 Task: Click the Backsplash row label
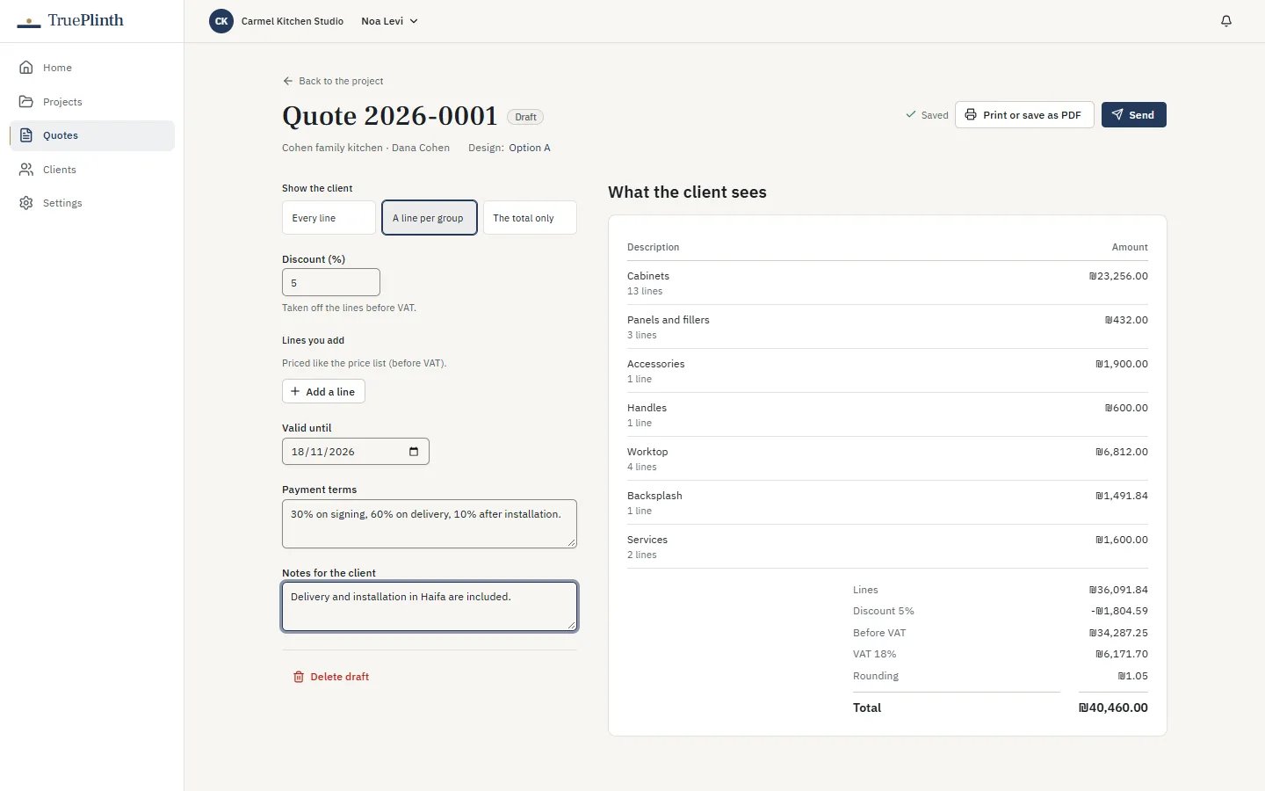tap(654, 496)
